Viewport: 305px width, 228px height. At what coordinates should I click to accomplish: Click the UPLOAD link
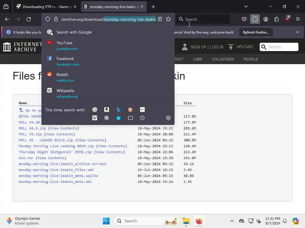[245, 47]
